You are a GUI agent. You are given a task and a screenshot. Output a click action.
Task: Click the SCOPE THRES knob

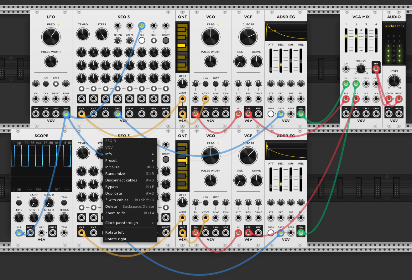pyautogui.click(x=64, y=218)
